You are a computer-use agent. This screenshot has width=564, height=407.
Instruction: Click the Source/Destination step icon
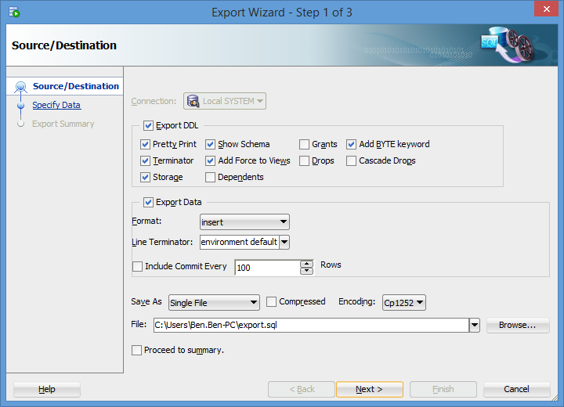tap(20, 87)
